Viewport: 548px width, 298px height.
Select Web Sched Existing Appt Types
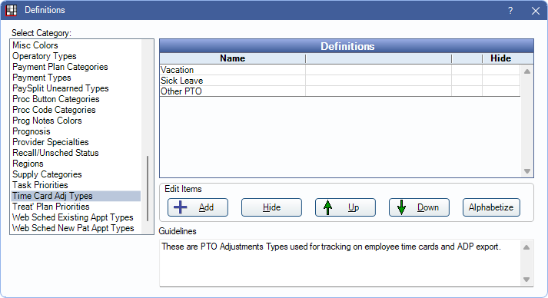76,217
